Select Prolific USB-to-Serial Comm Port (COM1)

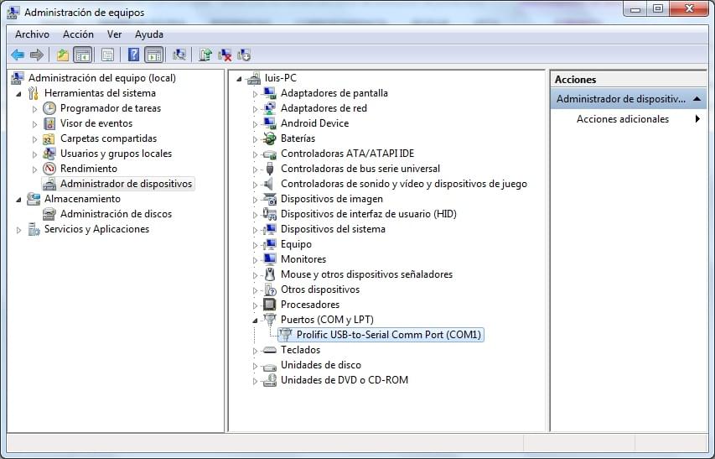tap(389, 335)
